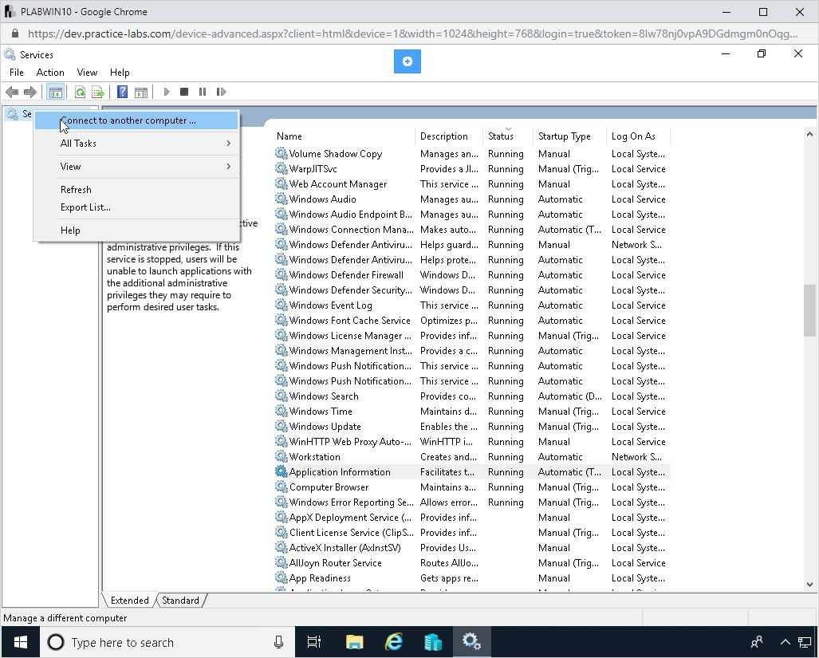Viewport: 819px width, 658px height.
Task: Select the Web Account Manager service
Action: (471, 183)
